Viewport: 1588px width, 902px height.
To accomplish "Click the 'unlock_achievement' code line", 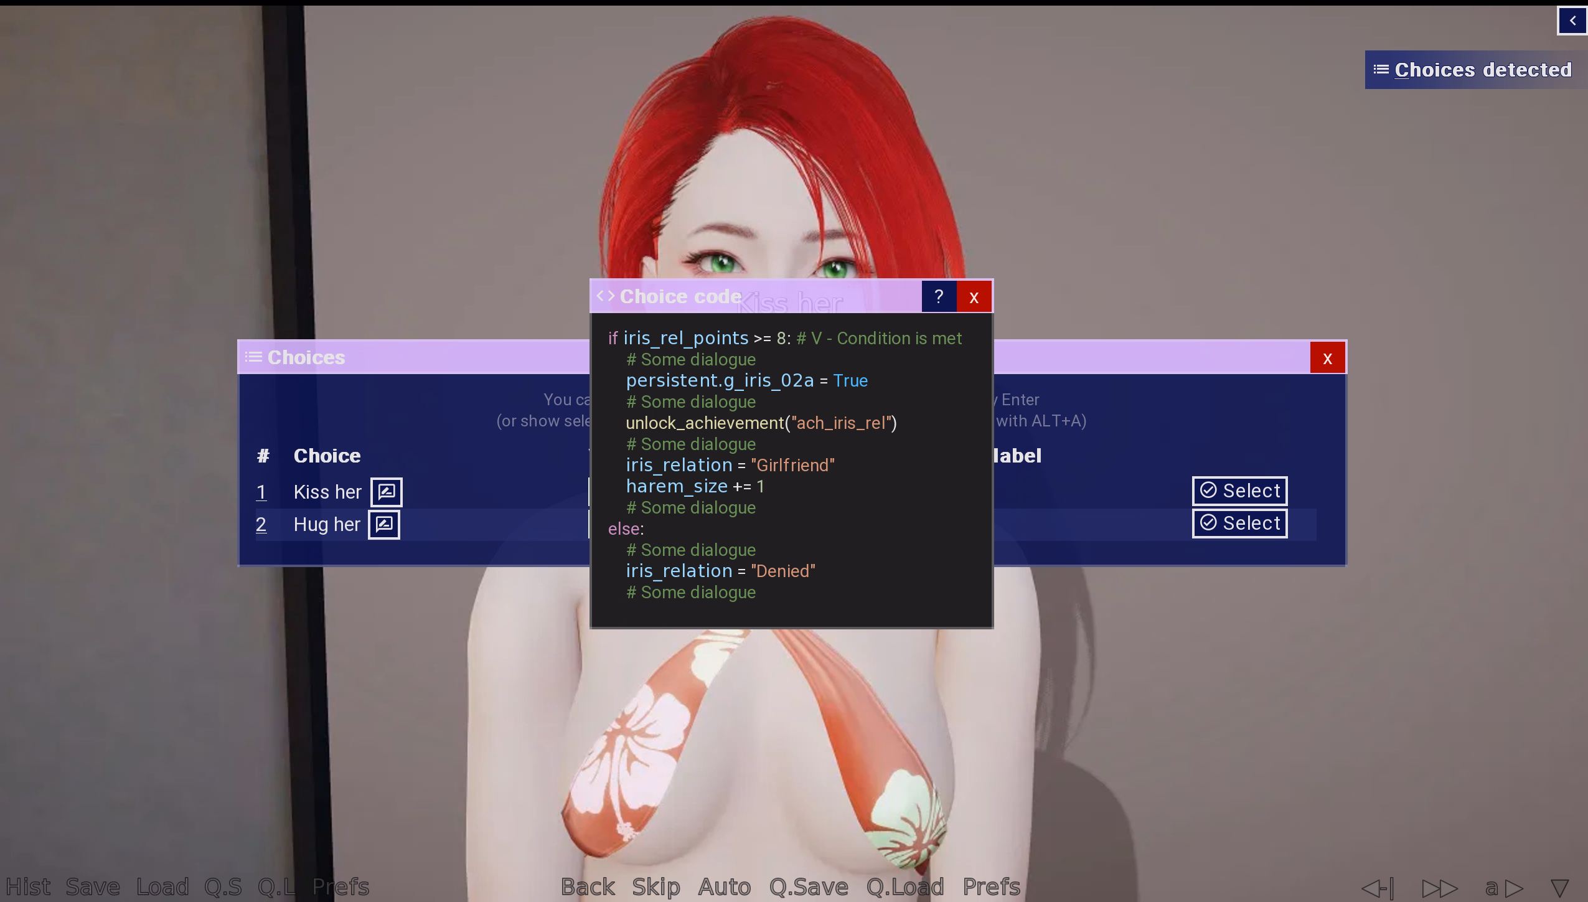I will pyautogui.click(x=761, y=423).
